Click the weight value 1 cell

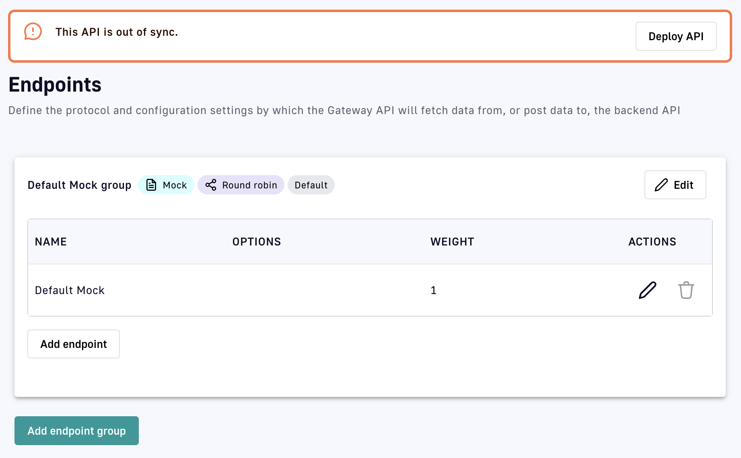tap(433, 290)
